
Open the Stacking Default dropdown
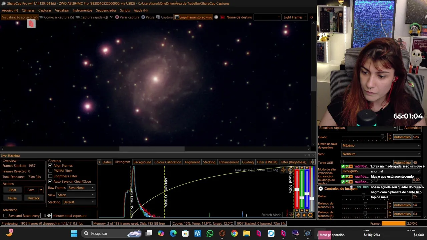(78, 202)
